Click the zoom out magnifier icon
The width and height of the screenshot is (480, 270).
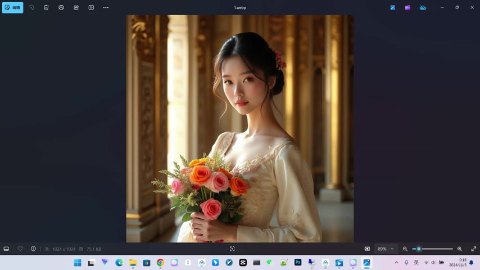[405, 249]
